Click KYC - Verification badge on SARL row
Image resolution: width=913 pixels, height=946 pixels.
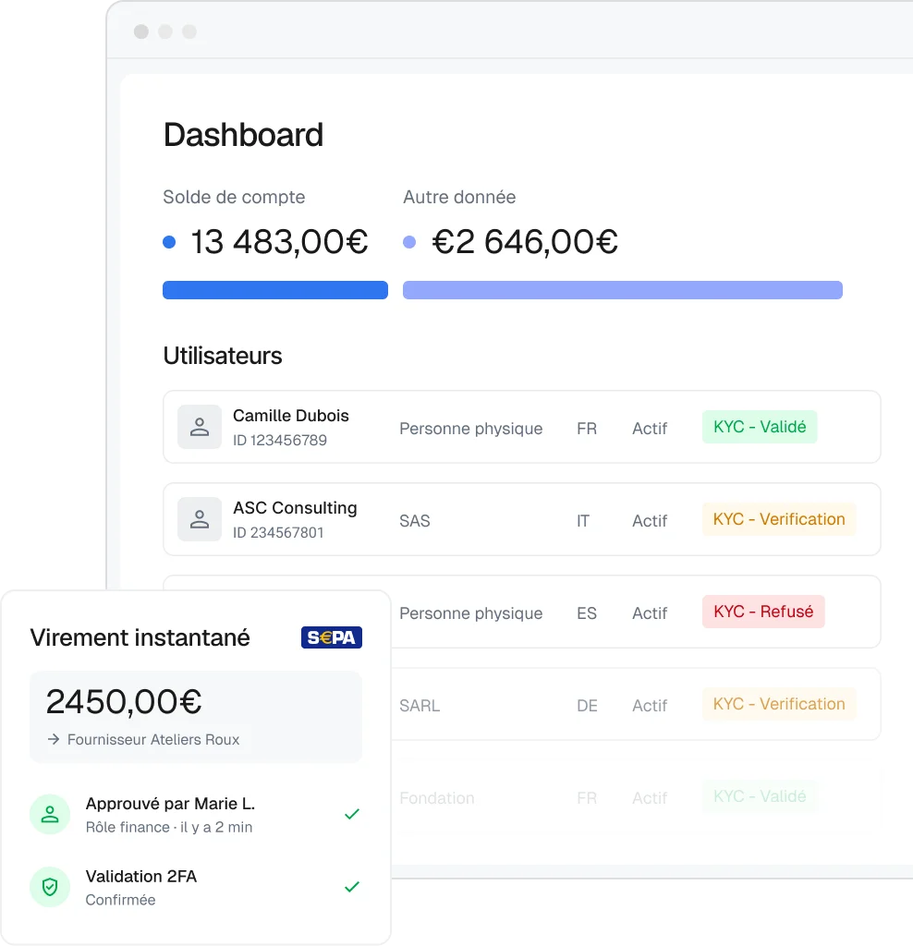click(779, 703)
